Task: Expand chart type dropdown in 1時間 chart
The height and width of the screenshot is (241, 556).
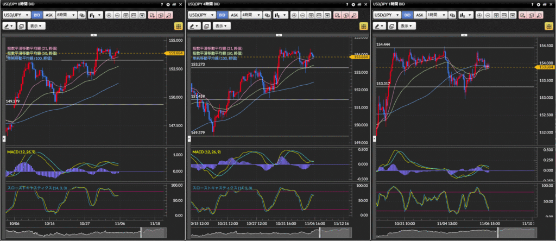Action: [x=466, y=15]
